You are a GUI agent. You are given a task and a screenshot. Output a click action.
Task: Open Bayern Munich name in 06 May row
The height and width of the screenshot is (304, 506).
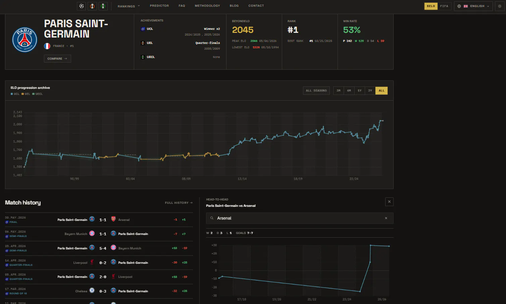pyautogui.click(x=76, y=234)
